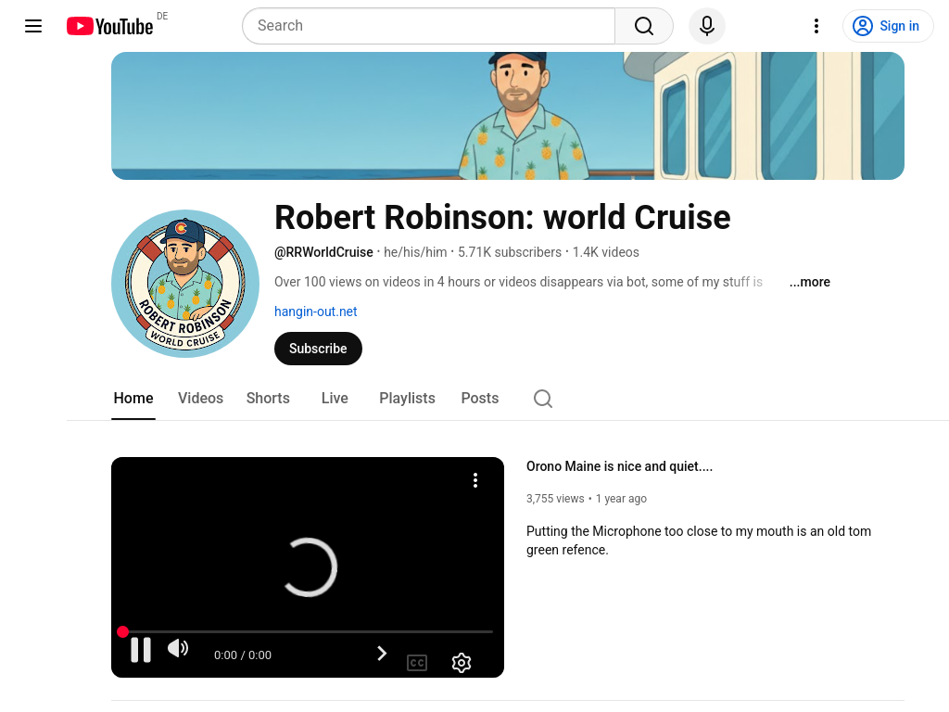The width and height of the screenshot is (949, 712).
Task: Click the he/his/him pronouns text
Action: (415, 252)
